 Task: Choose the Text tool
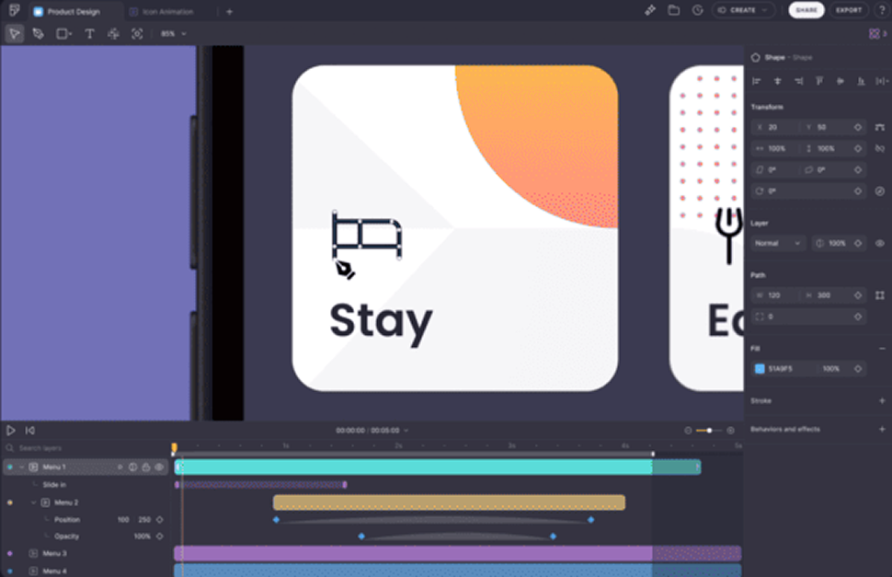89,33
